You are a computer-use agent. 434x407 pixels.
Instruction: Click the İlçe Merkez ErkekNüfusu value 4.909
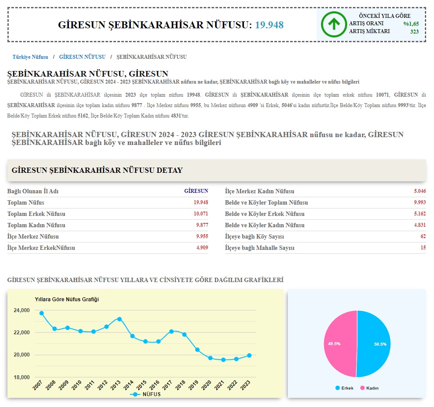tap(202, 248)
